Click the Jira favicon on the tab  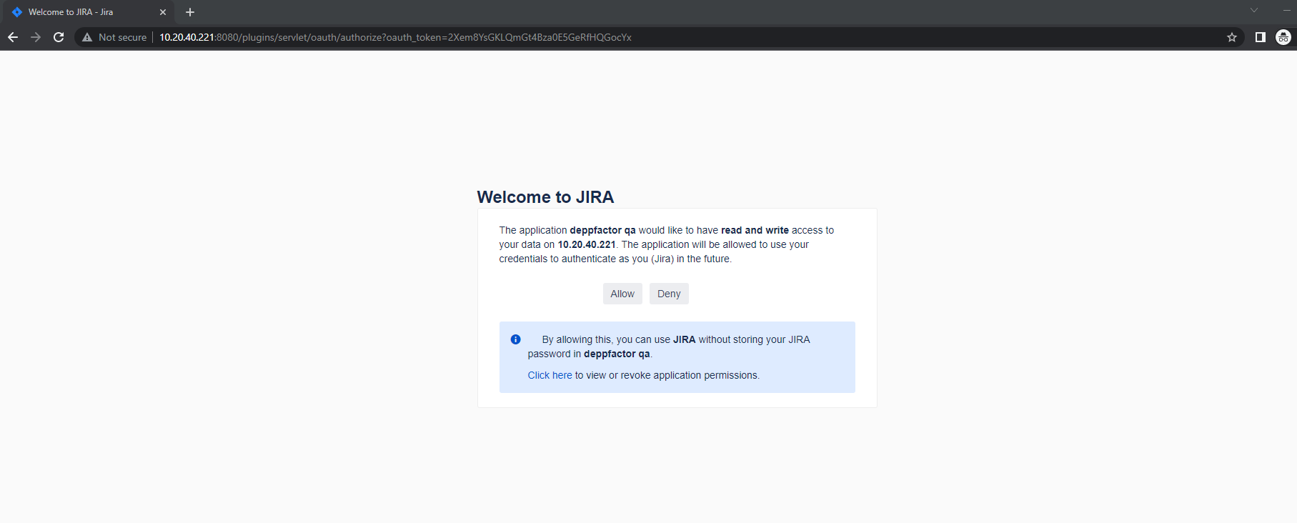click(17, 12)
